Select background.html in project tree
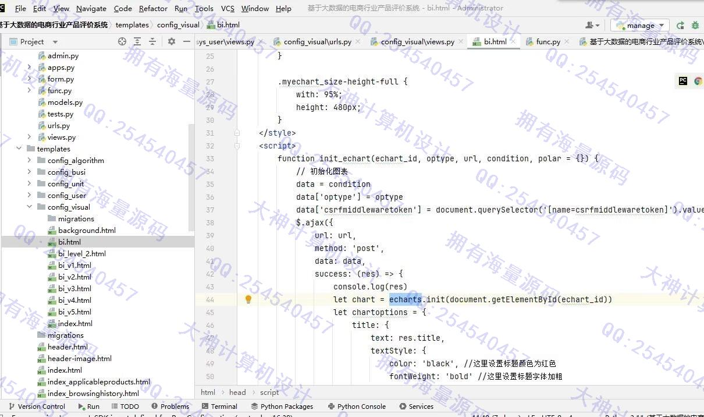The height and width of the screenshot is (417, 704). [x=87, y=230]
